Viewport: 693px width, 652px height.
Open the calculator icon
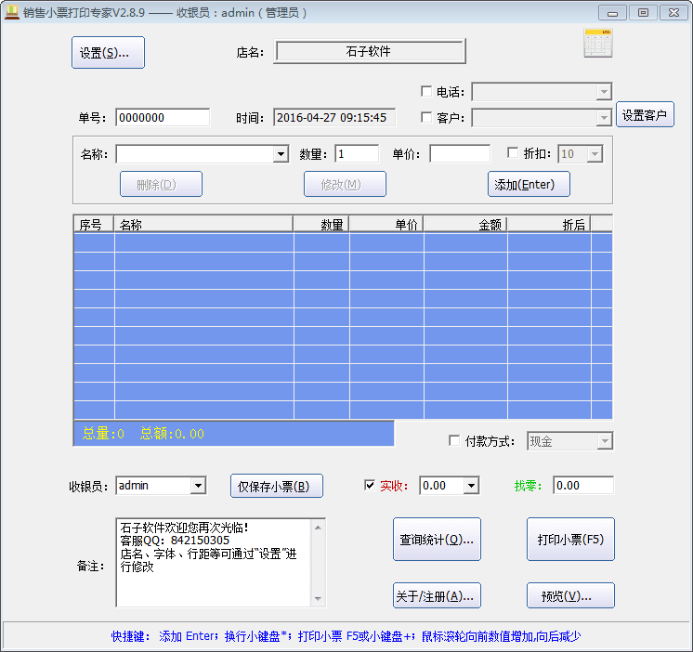pos(598,44)
